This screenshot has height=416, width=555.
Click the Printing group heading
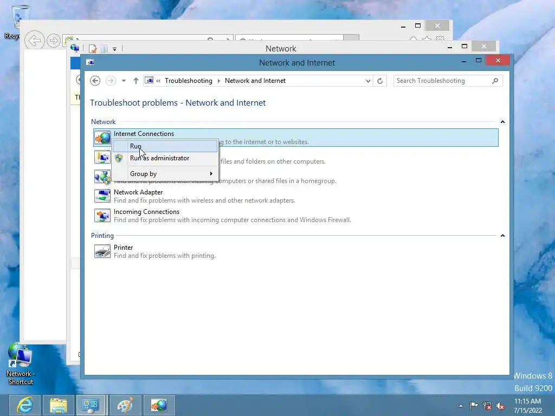tap(102, 236)
